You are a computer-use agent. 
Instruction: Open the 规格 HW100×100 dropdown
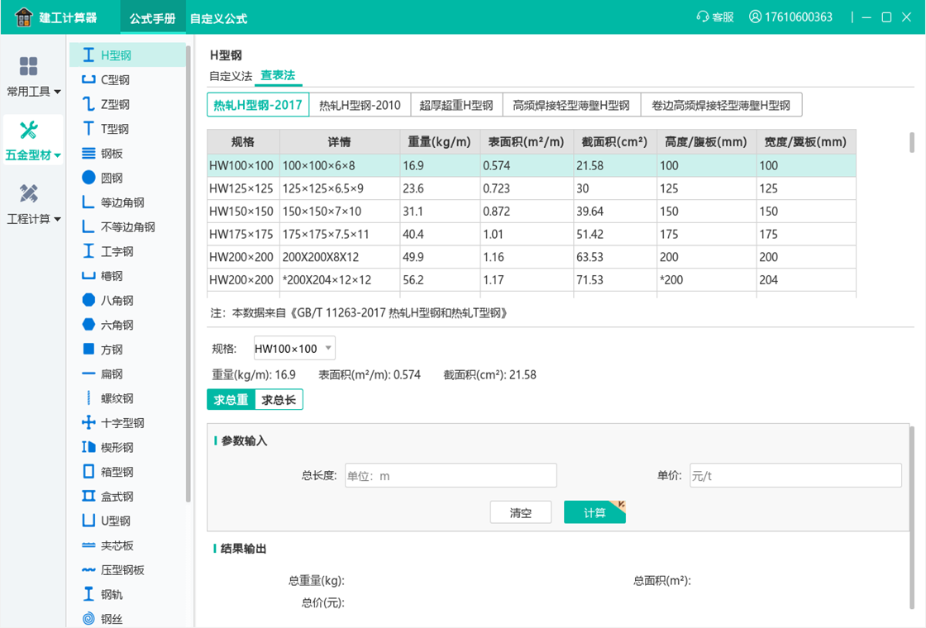point(294,348)
